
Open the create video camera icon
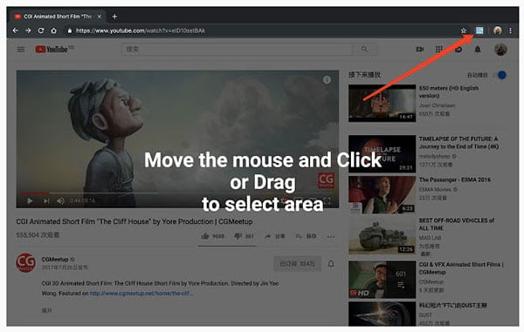click(420, 50)
